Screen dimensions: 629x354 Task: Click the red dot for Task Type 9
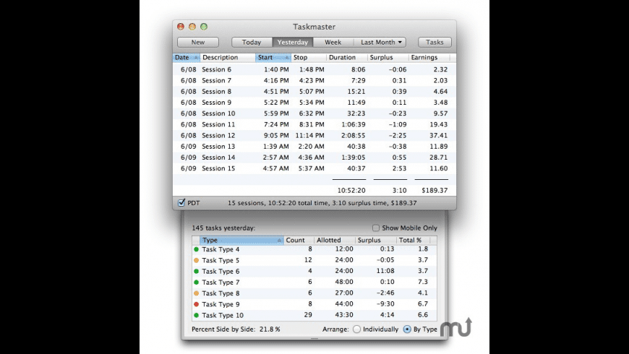196,304
